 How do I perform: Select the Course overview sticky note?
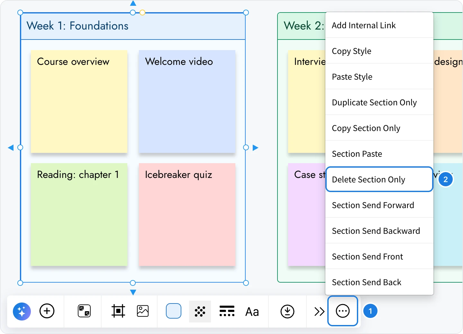(x=79, y=101)
